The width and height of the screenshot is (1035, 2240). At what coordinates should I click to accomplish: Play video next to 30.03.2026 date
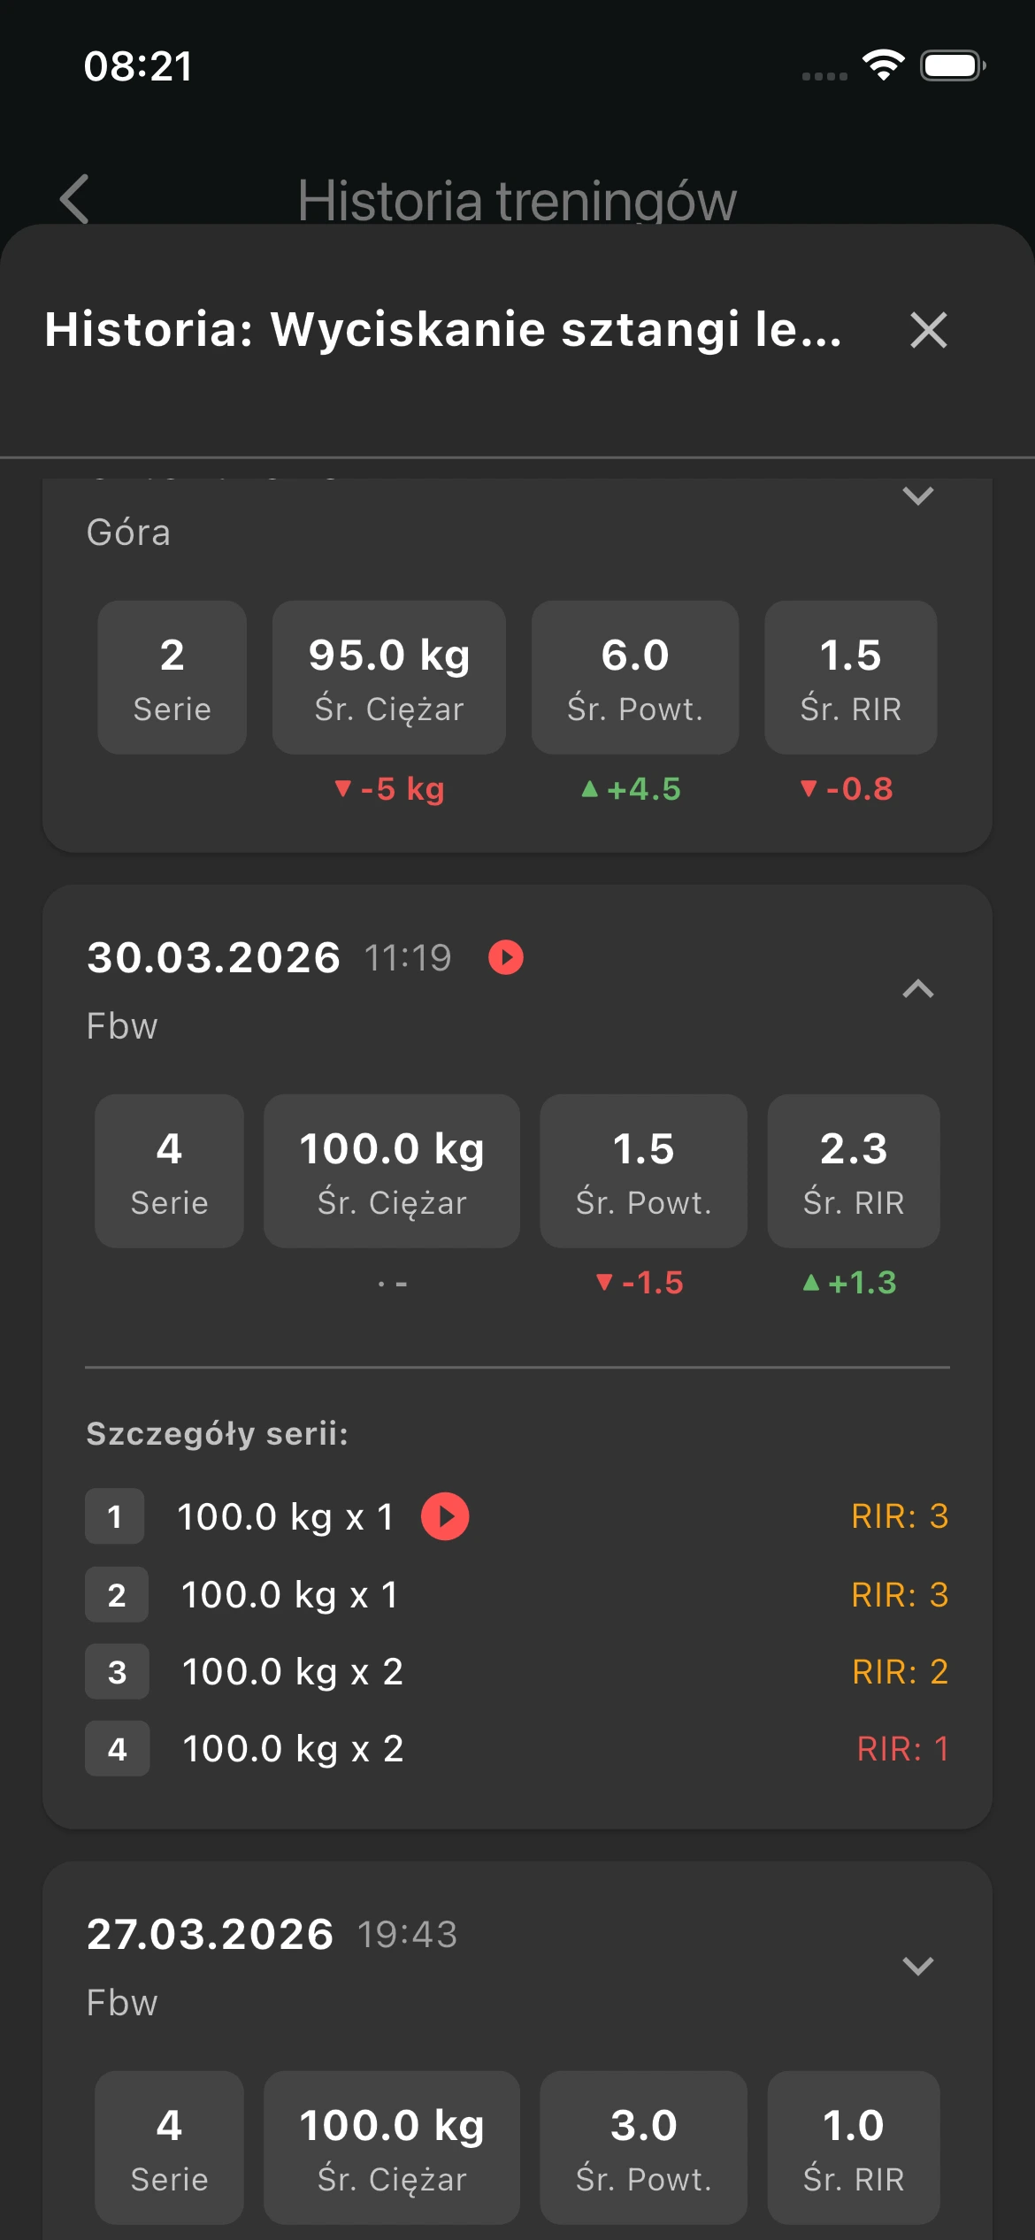click(x=506, y=957)
